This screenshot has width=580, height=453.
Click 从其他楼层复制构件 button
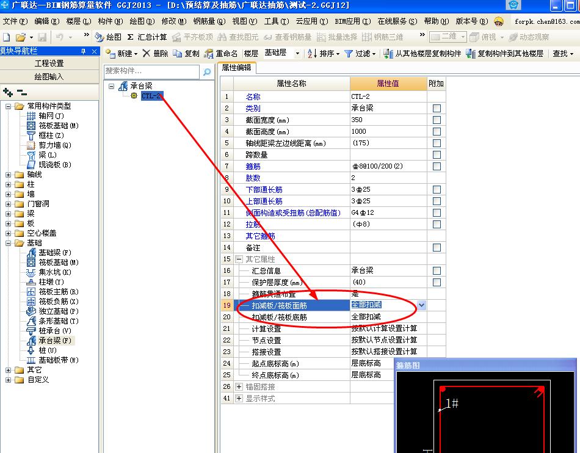coord(422,54)
